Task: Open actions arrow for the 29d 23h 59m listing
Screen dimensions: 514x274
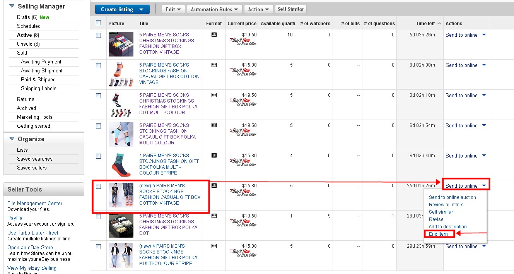Action: [x=484, y=246]
